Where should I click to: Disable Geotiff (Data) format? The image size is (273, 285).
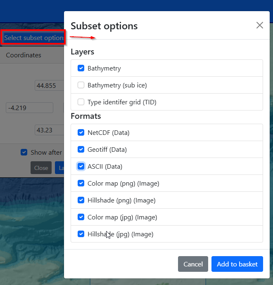point(81,150)
